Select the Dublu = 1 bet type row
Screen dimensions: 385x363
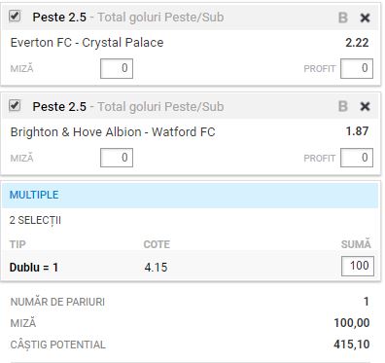click(x=191, y=267)
